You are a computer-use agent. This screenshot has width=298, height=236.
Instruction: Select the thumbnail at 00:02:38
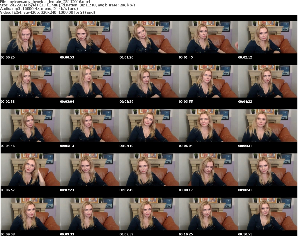tap(30, 81)
